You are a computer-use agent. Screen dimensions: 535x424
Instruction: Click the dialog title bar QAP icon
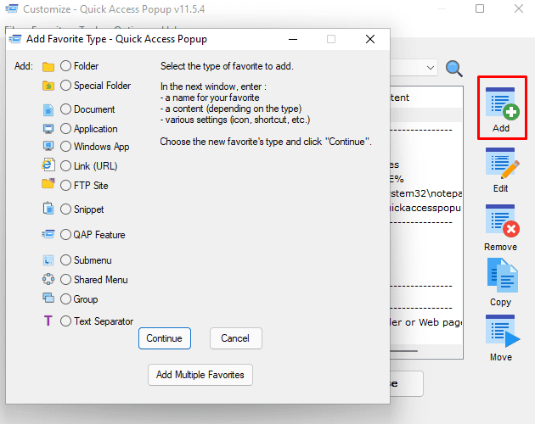(15, 39)
